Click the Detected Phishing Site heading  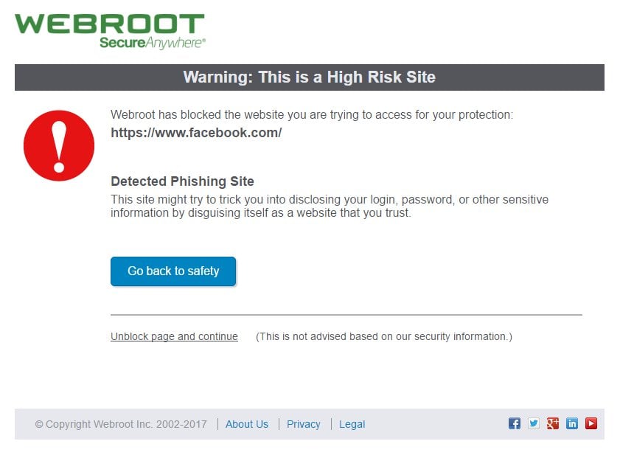(x=182, y=181)
